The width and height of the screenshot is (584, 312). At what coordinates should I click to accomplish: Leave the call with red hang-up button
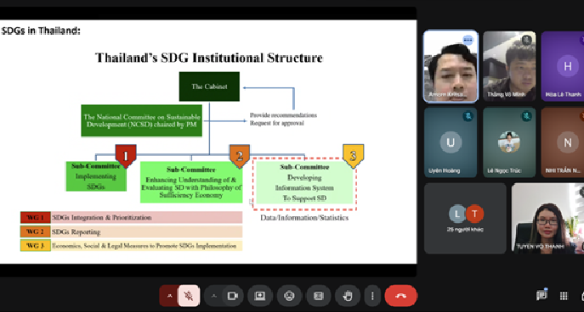click(x=400, y=296)
